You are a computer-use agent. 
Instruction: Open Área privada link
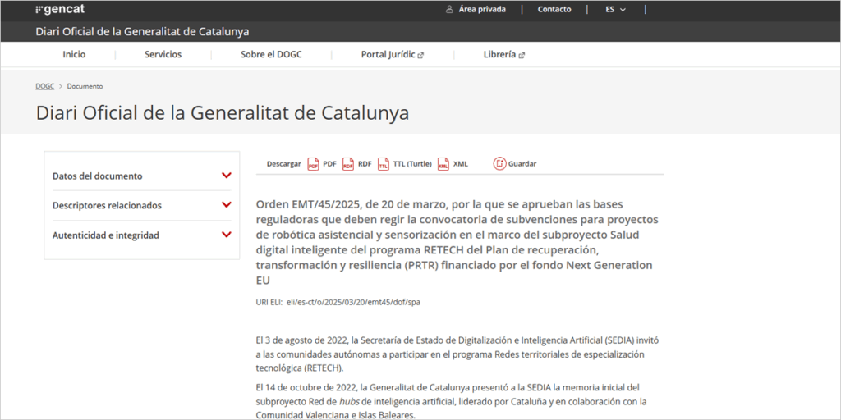pyautogui.click(x=481, y=10)
